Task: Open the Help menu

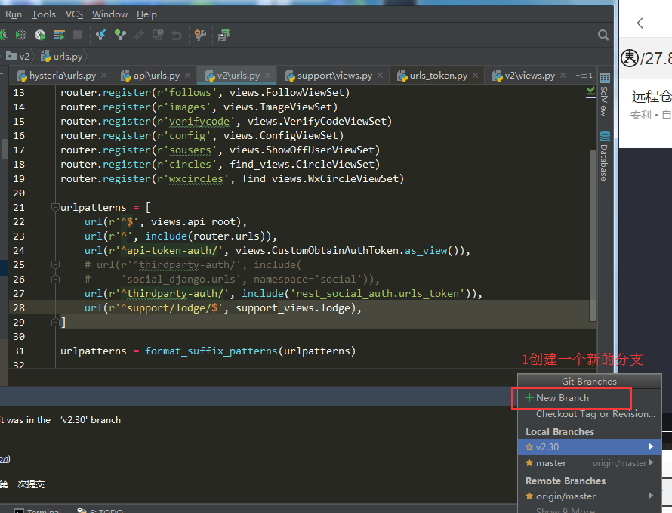Action: (146, 14)
